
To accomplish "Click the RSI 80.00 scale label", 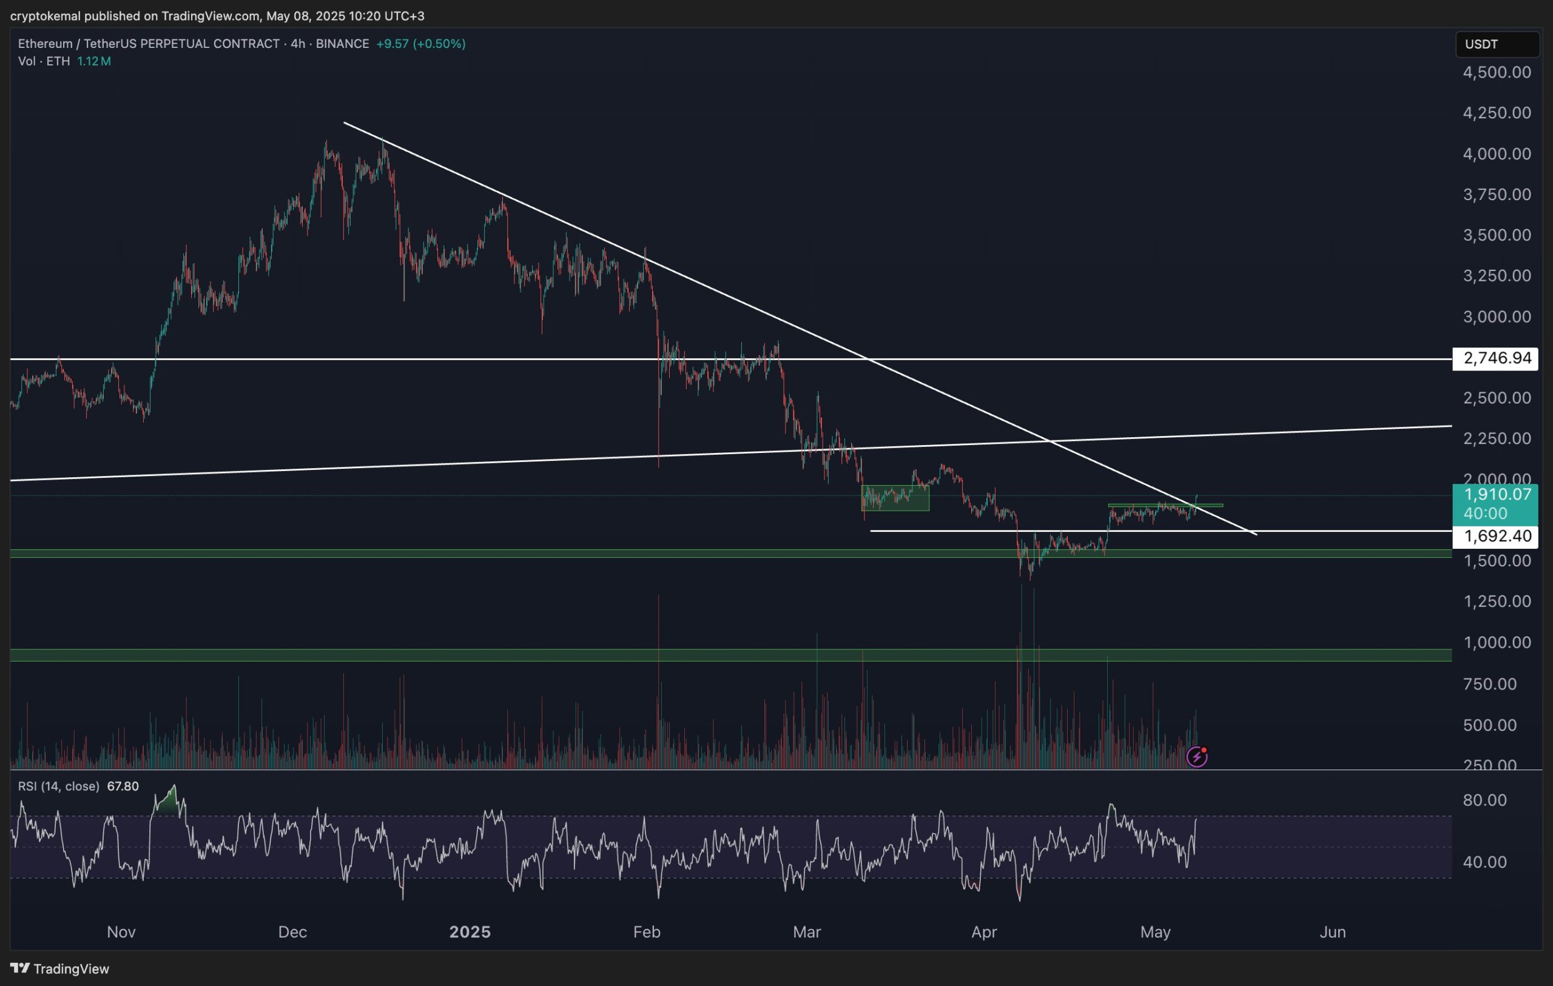I will [1484, 800].
